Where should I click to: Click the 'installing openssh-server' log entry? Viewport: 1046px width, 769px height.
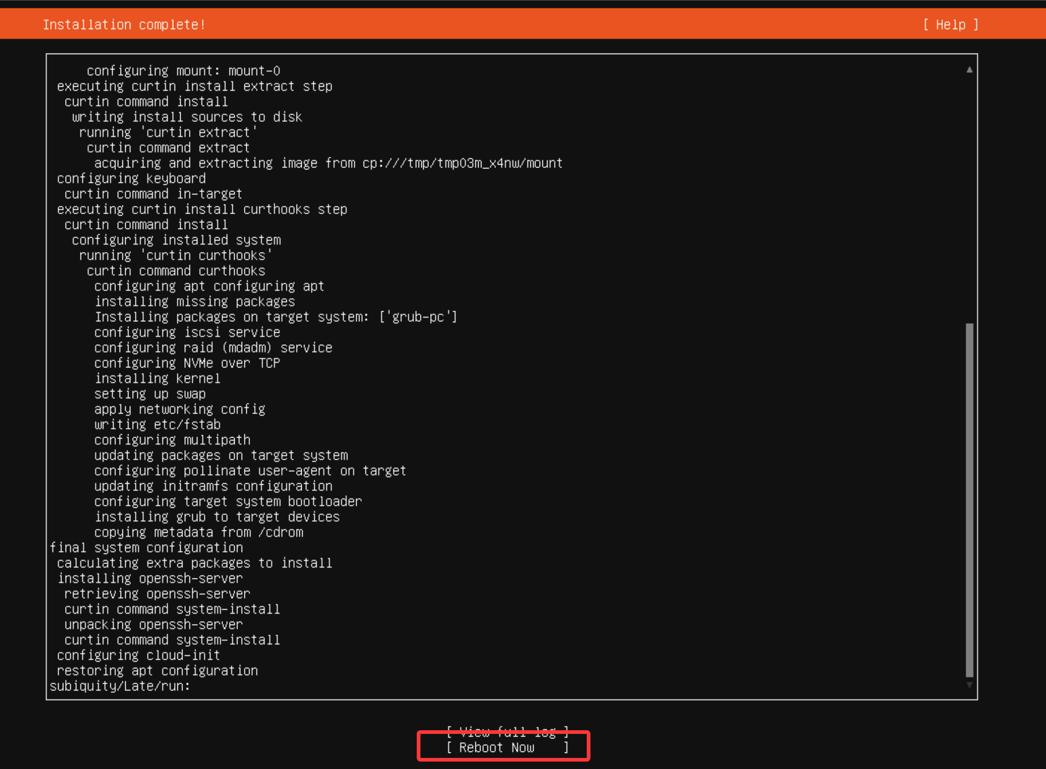tap(150, 579)
